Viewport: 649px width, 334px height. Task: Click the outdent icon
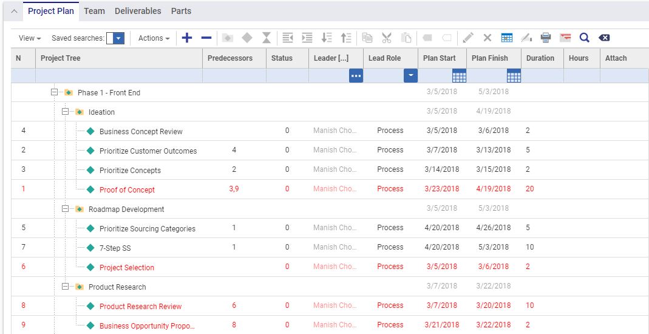click(288, 38)
